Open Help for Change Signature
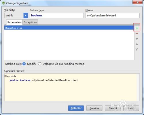144x115 pixels. click(x=131, y=108)
